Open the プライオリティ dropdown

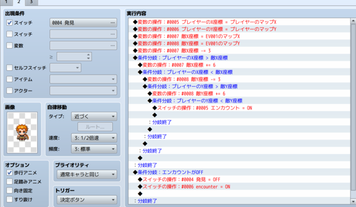click(87, 175)
